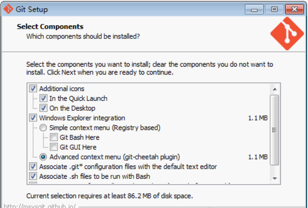This screenshot has width=308, height=208.
Task: Toggle Associate .sh files with Bash
Action: tap(33, 176)
